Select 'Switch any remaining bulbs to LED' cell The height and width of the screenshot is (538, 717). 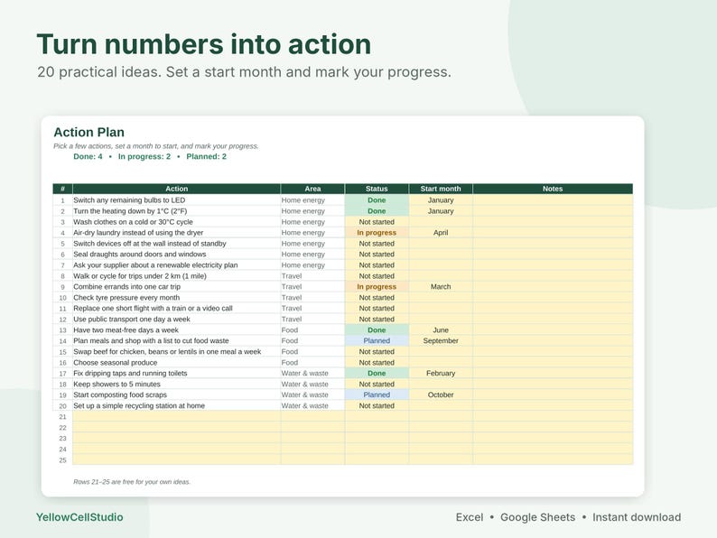[x=176, y=200]
